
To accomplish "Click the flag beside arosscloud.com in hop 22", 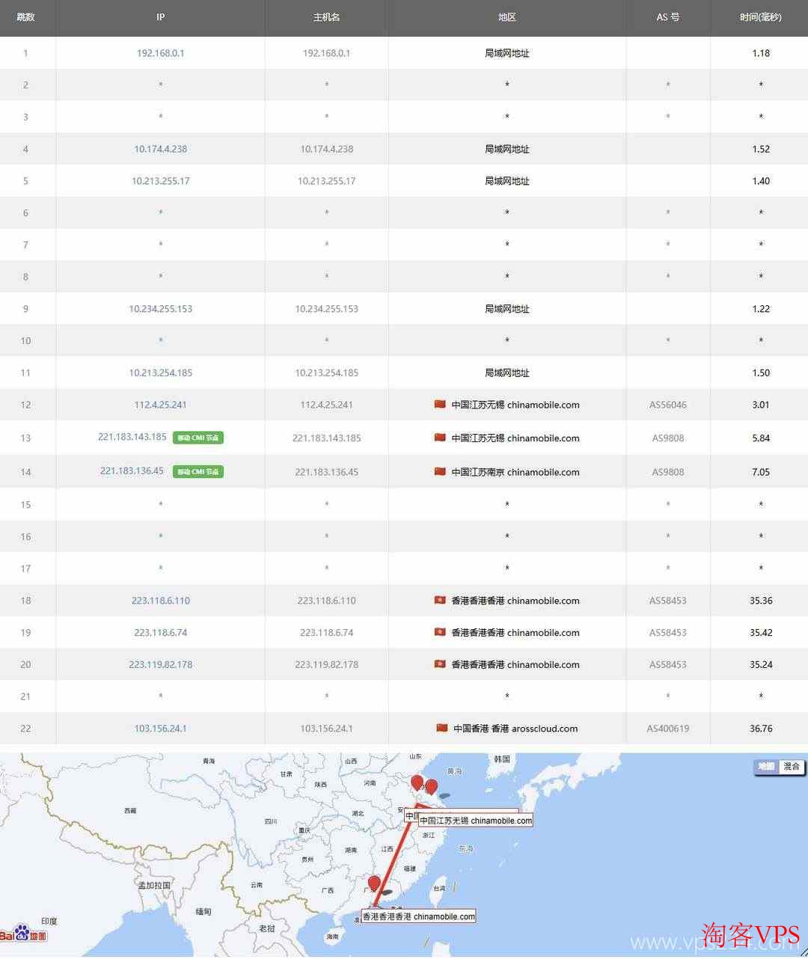I will pos(442,728).
